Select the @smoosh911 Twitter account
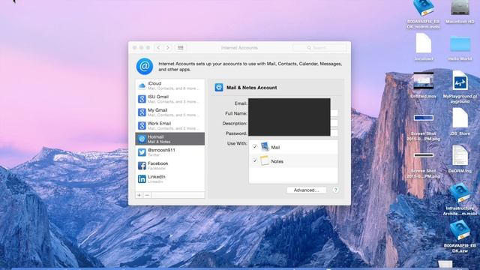Image resolution: width=480 pixels, height=270 pixels. tap(170, 152)
